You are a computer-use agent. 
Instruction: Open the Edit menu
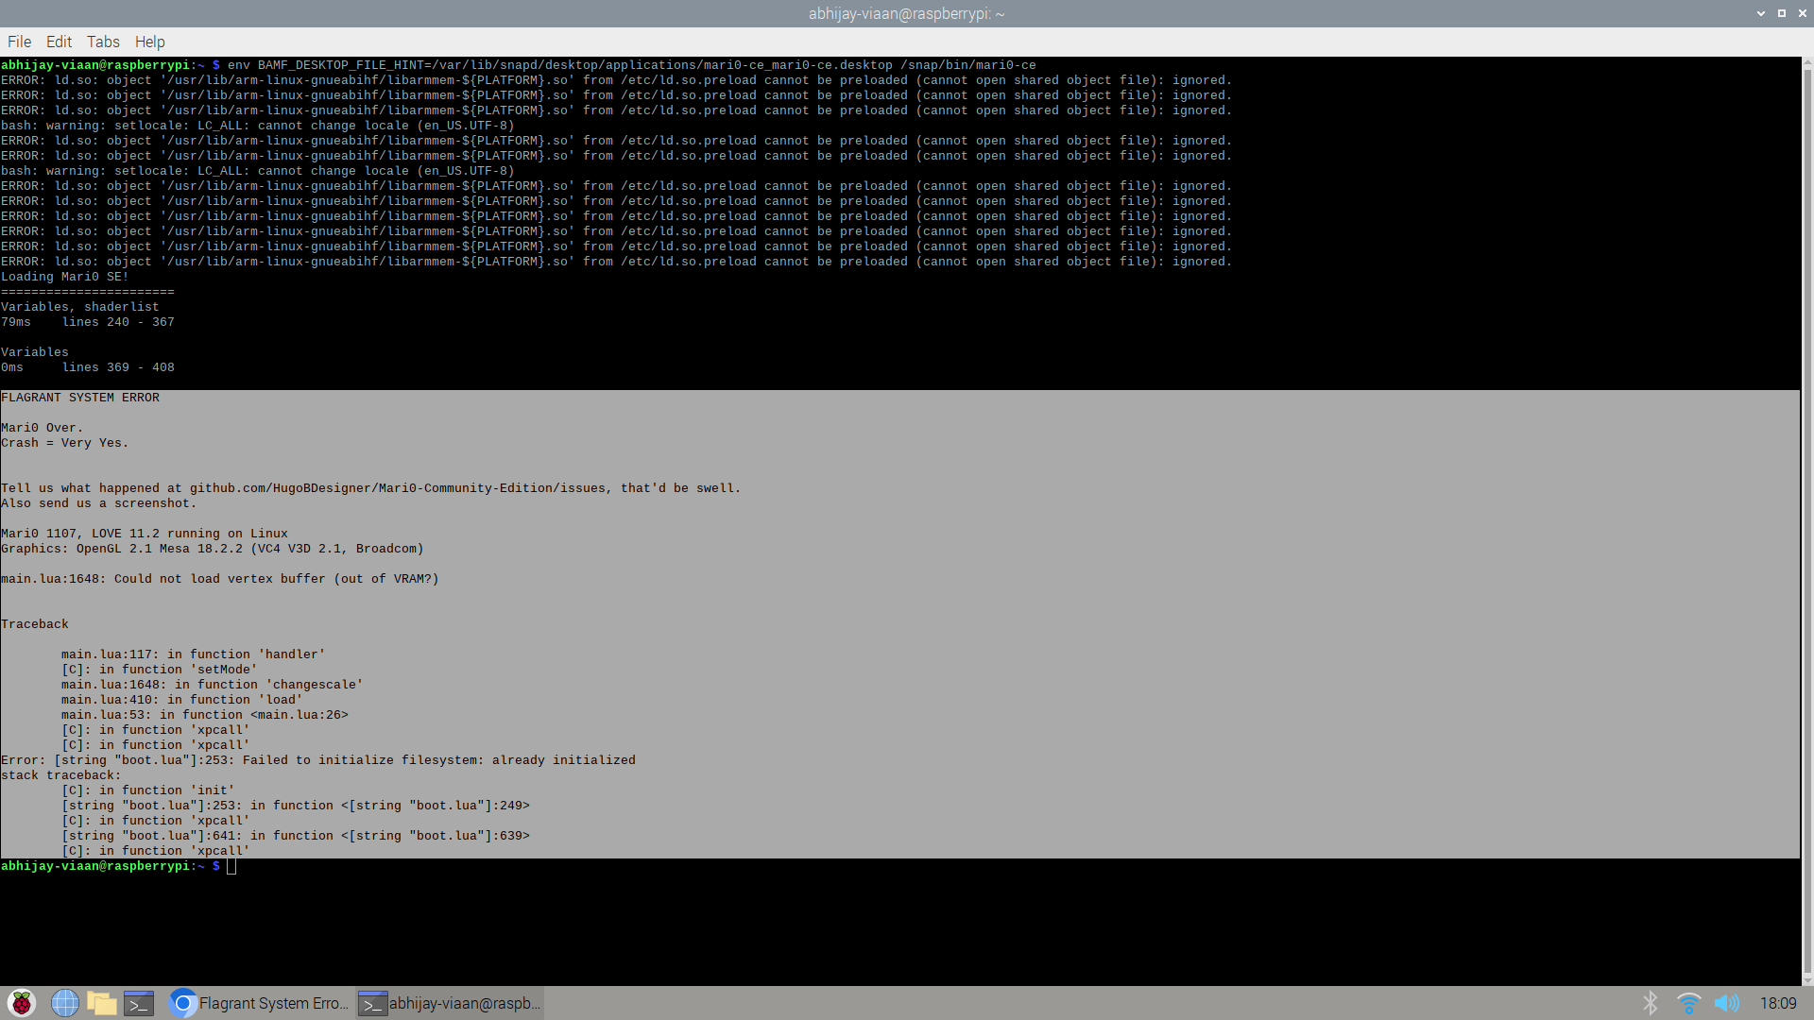pos(59,42)
